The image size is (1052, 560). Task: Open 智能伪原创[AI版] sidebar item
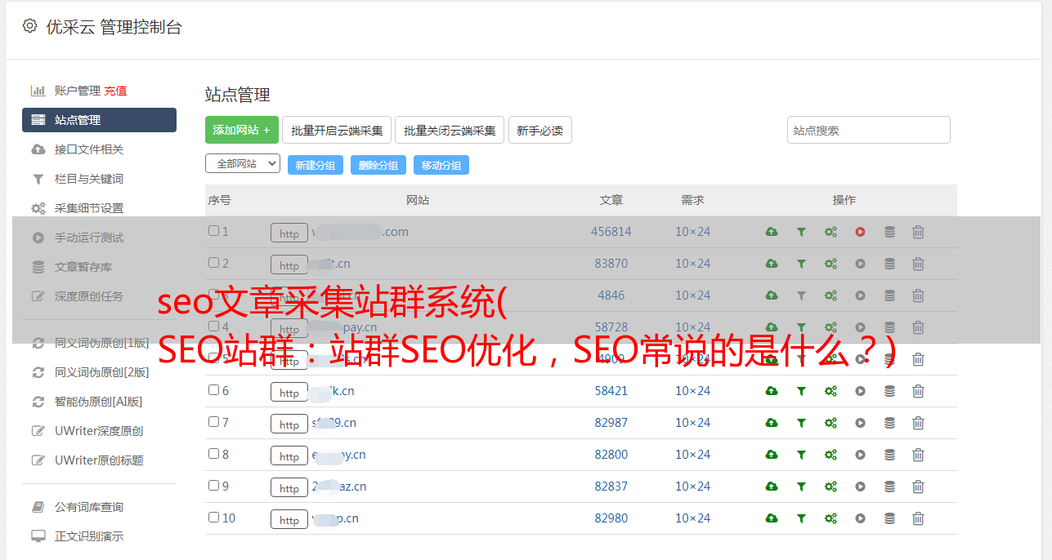99,402
